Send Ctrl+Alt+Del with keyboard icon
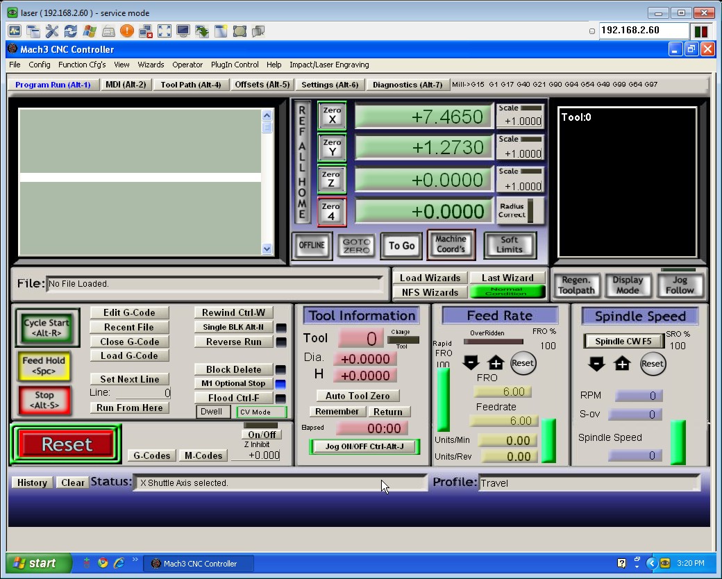The width and height of the screenshot is (722, 579). [108, 31]
